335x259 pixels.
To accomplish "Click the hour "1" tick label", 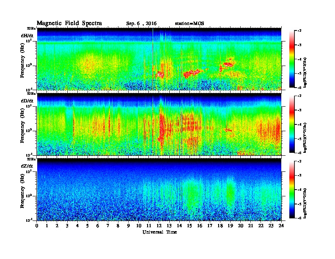I will click(x=47, y=226).
